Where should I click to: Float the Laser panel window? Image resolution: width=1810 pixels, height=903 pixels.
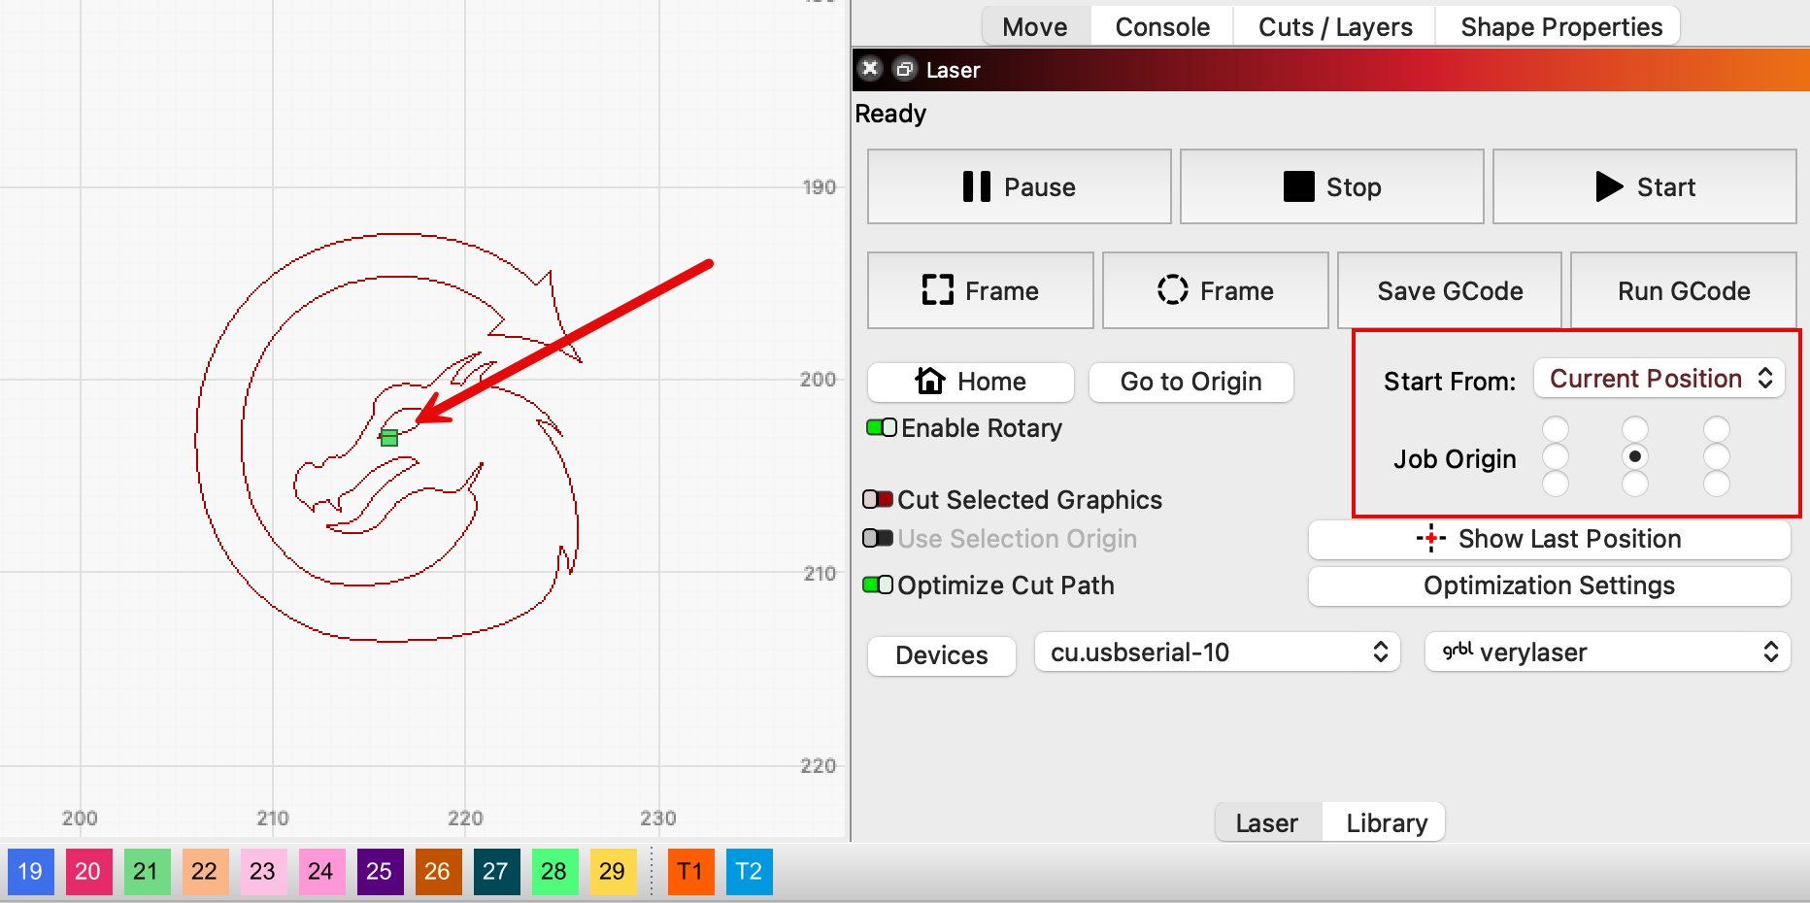(x=904, y=69)
